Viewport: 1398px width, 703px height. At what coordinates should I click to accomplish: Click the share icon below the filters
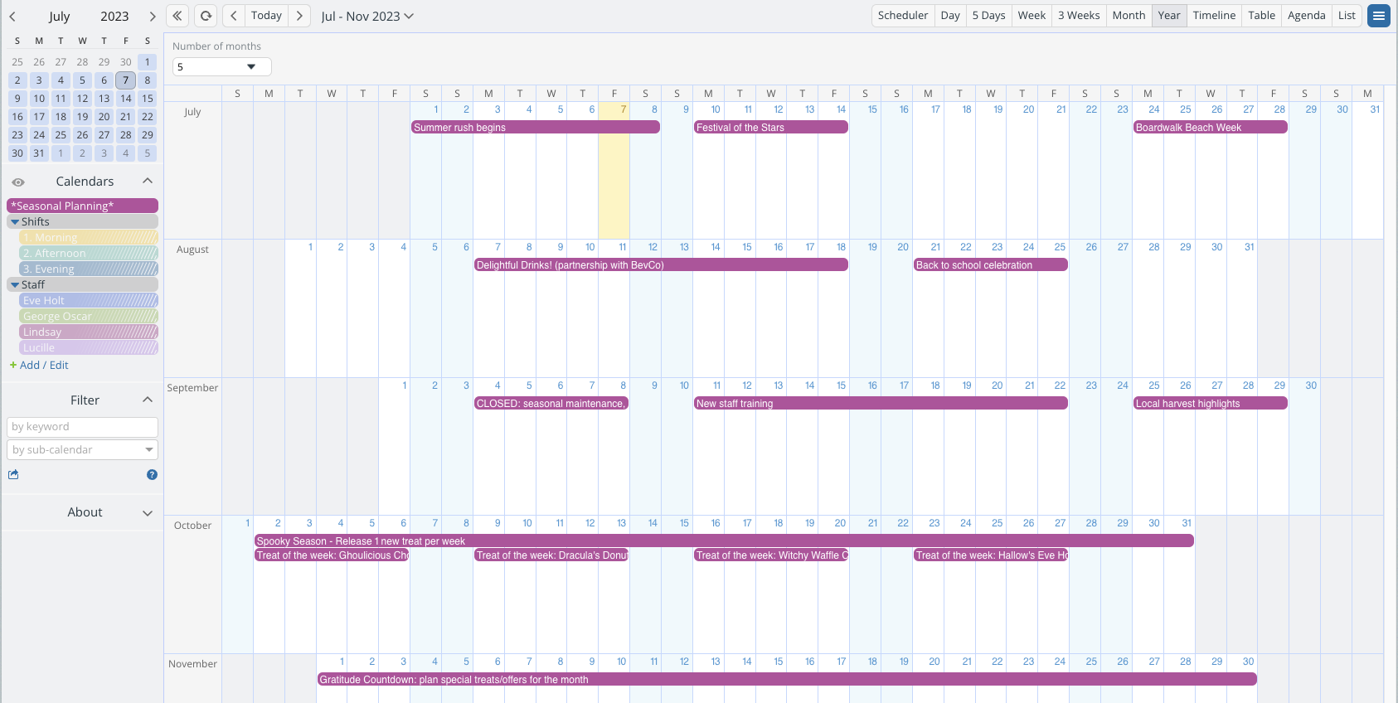[x=13, y=475]
